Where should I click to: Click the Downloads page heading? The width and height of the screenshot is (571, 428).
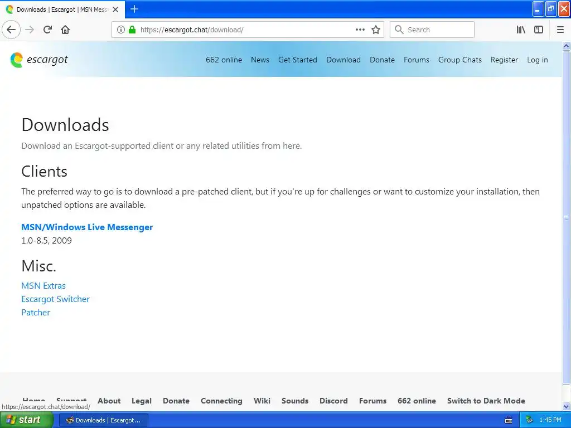[65, 125]
